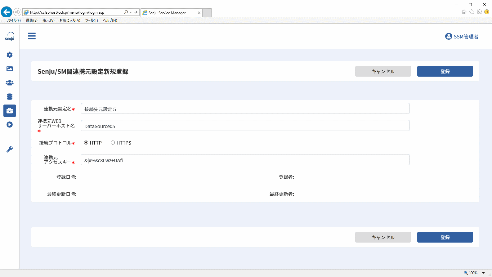The image size is (492, 277).
Task: Click the Senju logo icon
Action: point(10,36)
